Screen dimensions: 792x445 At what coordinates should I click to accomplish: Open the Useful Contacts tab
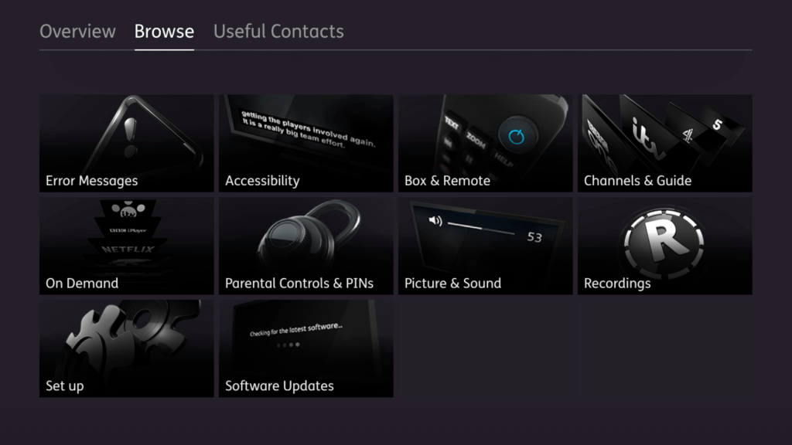(278, 32)
